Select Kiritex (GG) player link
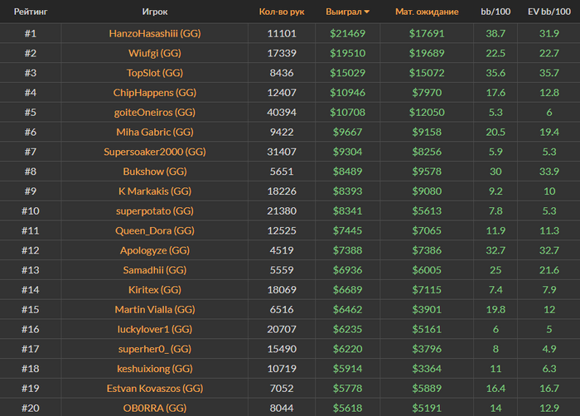The height and width of the screenshot is (416, 580). (x=155, y=290)
